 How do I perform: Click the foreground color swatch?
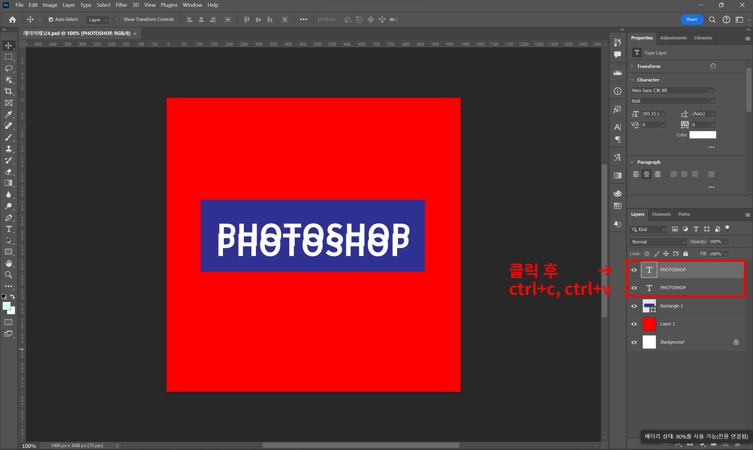6,306
